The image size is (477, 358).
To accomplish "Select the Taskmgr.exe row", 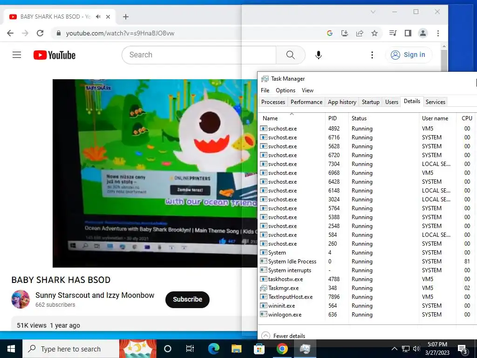I will pos(368,288).
